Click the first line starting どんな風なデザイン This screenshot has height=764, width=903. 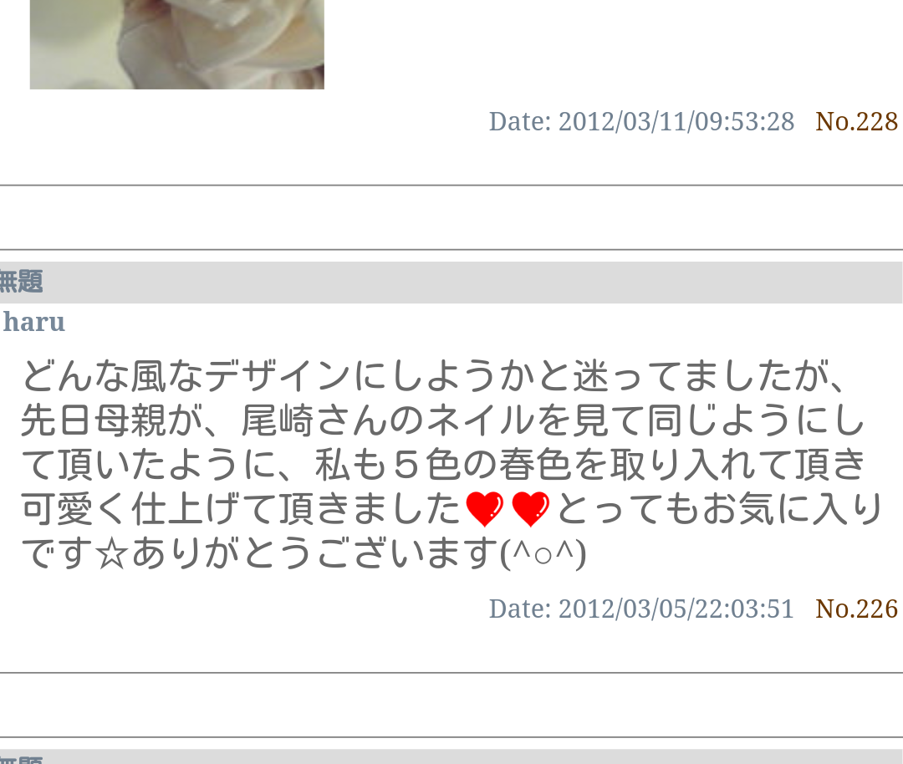coord(434,376)
